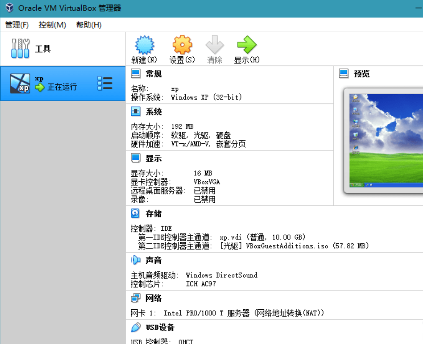Screen dimensions: 423x344
Task: Click the VBoxGuestAdditions.iso optical drive entry
Action: pyautogui.click(x=294, y=246)
